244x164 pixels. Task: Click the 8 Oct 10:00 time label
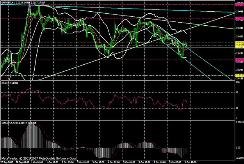(x=159, y=162)
